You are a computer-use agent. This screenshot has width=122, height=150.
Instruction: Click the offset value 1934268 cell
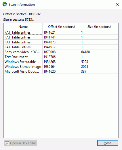tap(61, 62)
